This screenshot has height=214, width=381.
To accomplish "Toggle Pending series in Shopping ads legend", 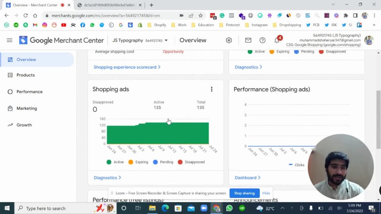I will (163, 162).
